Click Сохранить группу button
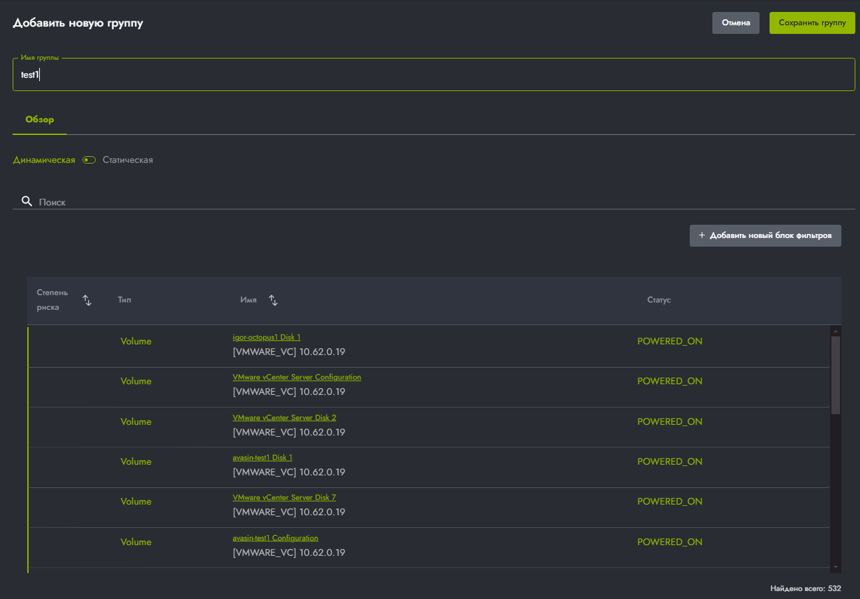The width and height of the screenshot is (860, 599). [x=812, y=23]
